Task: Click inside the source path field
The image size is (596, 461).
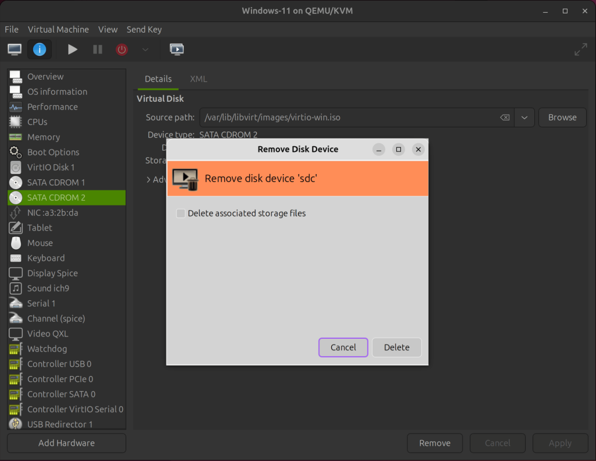Action: 349,117
